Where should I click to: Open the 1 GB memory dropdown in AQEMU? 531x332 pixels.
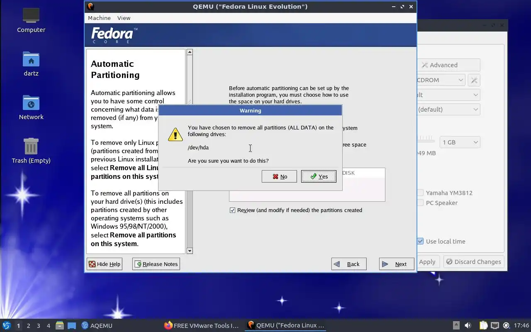coord(459,142)
